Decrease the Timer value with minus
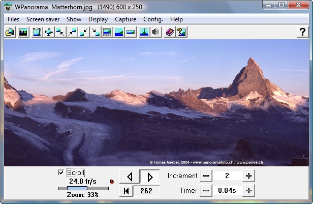The width and height of the screenshot is (313, 204). point(206,191)
